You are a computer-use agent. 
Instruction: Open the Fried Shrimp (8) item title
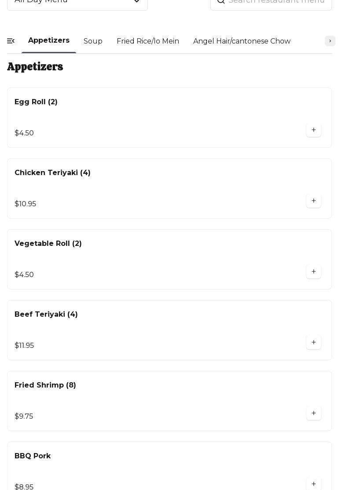pos(45,385)
